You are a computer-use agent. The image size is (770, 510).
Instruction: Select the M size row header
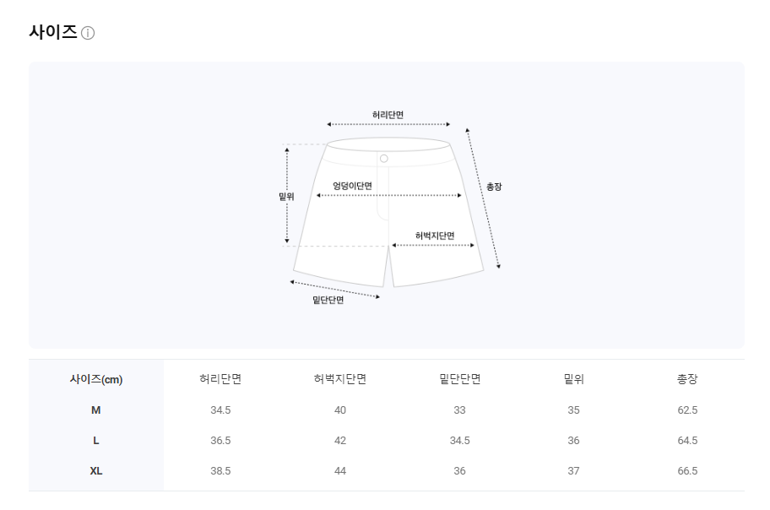tap(95, 410)
